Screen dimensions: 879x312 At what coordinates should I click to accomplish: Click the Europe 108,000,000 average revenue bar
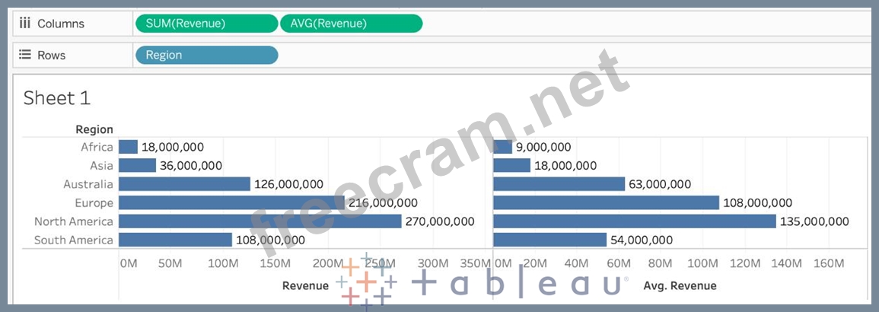606,202
